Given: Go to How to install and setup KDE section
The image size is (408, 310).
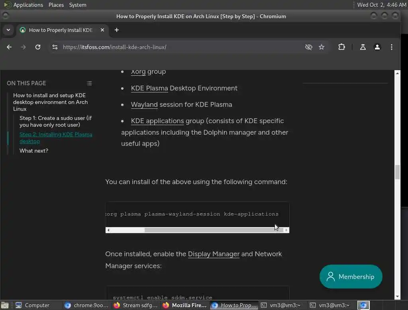Looking at the screenshot, I should pos(51,102).
